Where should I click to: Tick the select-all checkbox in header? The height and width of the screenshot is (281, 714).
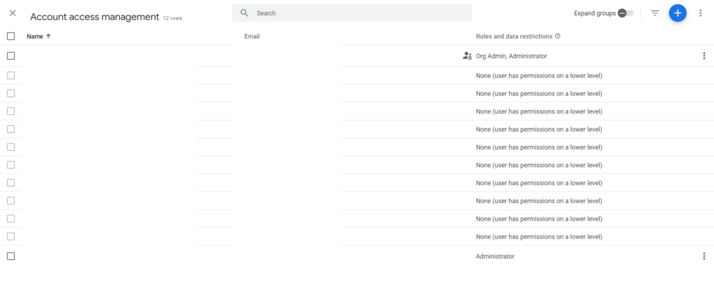[10, 36]
